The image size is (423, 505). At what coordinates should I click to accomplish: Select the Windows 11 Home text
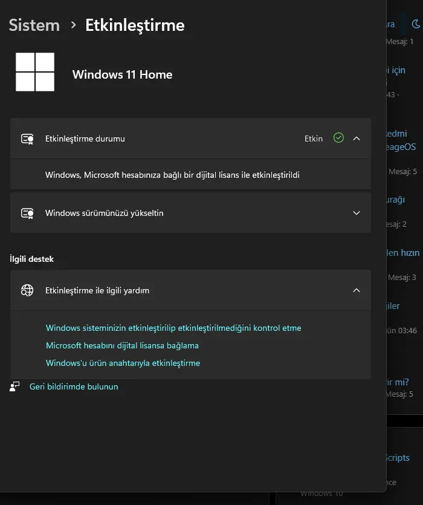(122, 74)
